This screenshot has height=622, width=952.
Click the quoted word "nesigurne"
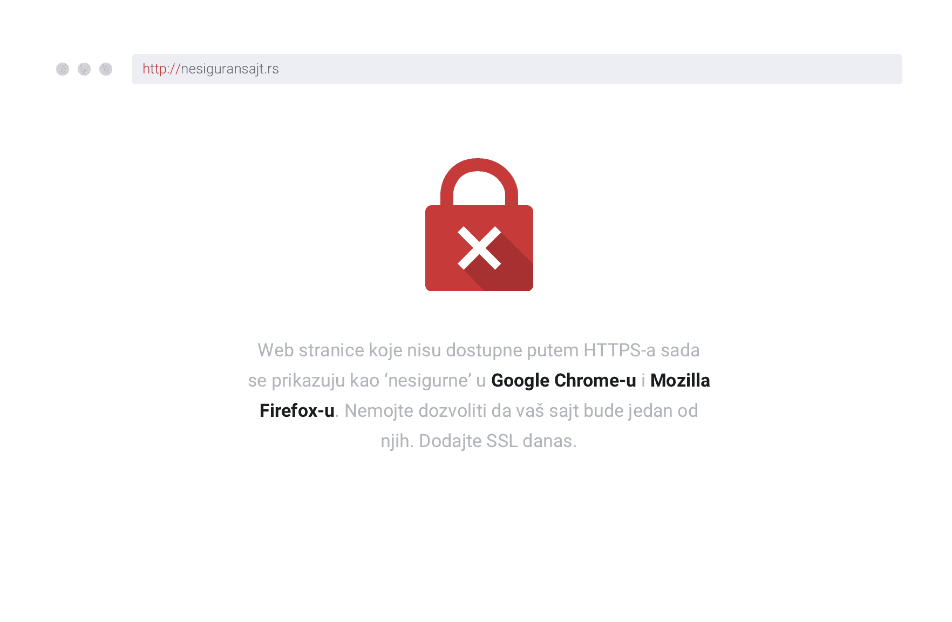pyautogui.click(x=428, y=381)
